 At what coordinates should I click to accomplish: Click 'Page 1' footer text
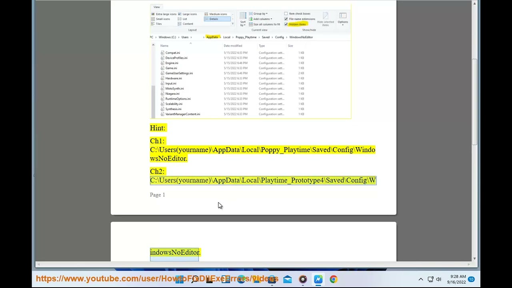157,195
